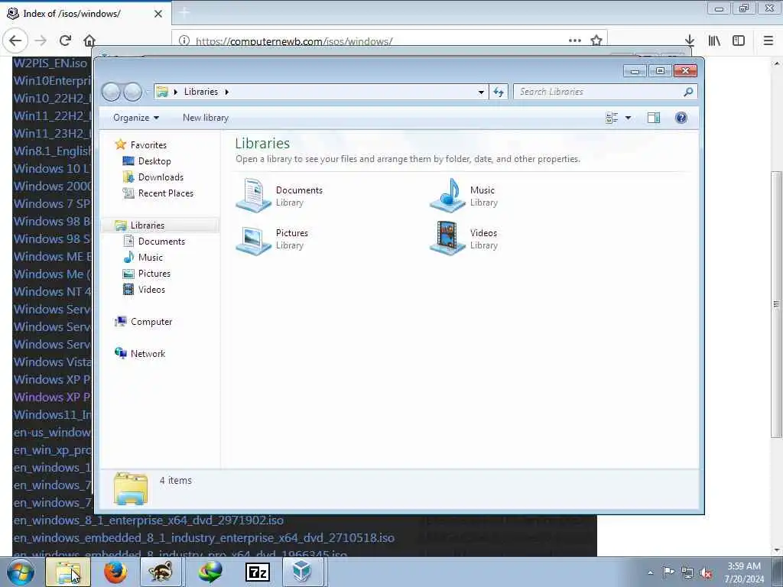Click the Explorer back navigation button
The height and width of the screenshot is (587, 783).
click(111, 92)
